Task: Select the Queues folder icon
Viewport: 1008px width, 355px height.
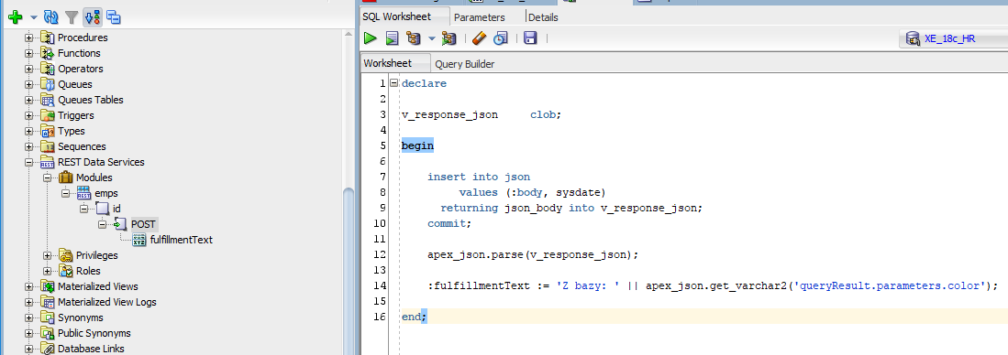Action: point(48,84)
